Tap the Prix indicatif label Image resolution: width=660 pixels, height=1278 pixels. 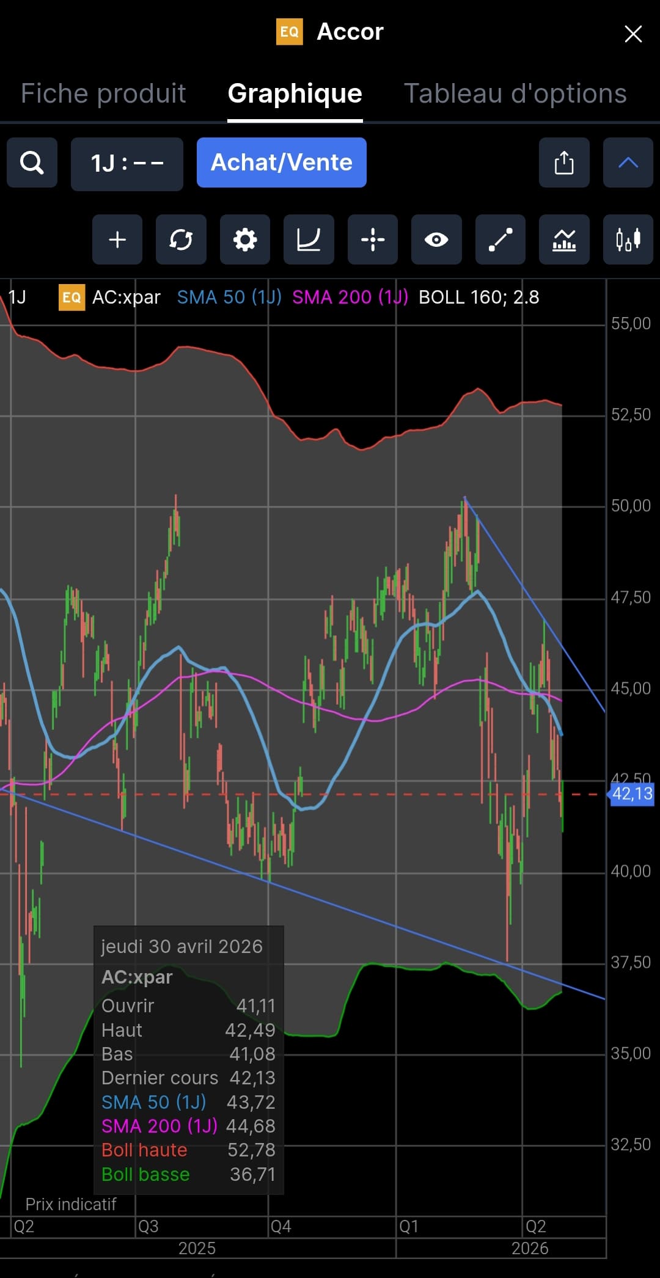(x=71, y=1204)
